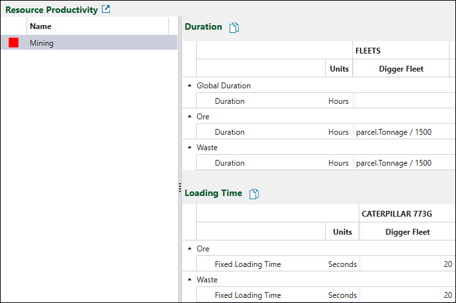Screen dimensions: 456x303
Task: Click the red Mining color swatch
Action: click(14, 43)
